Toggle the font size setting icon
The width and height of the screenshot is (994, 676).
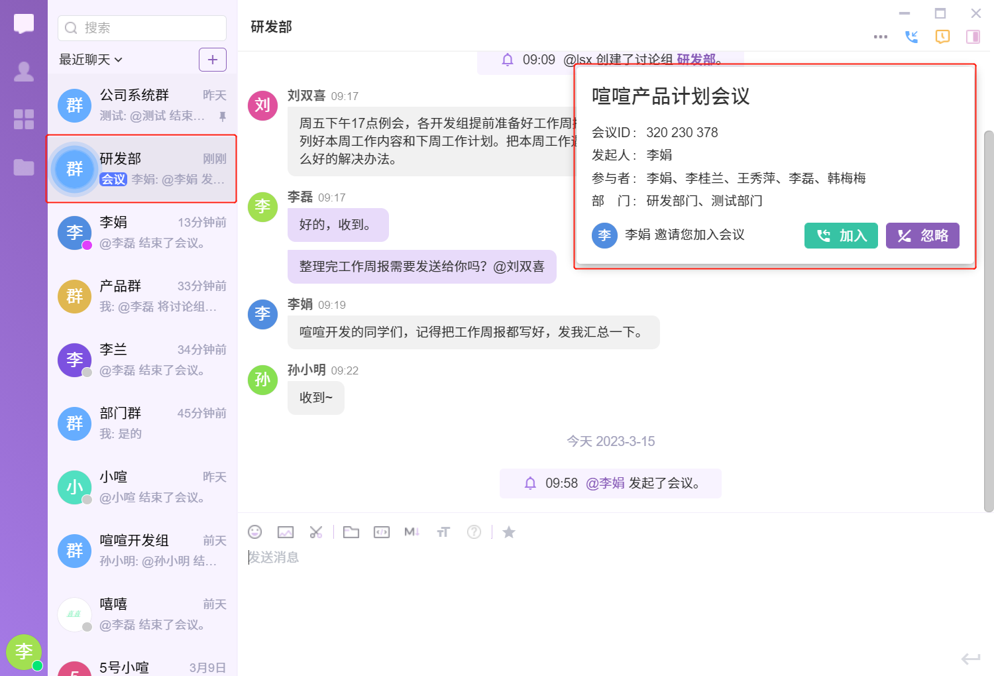tap(443, 532)
